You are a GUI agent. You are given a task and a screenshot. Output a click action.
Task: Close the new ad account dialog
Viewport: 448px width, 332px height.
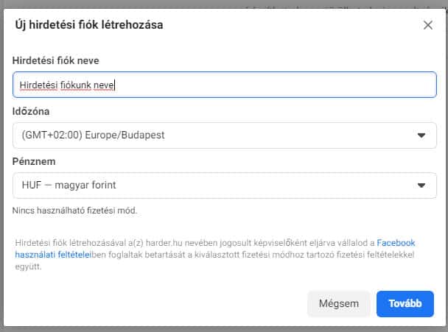click(428, 25)
